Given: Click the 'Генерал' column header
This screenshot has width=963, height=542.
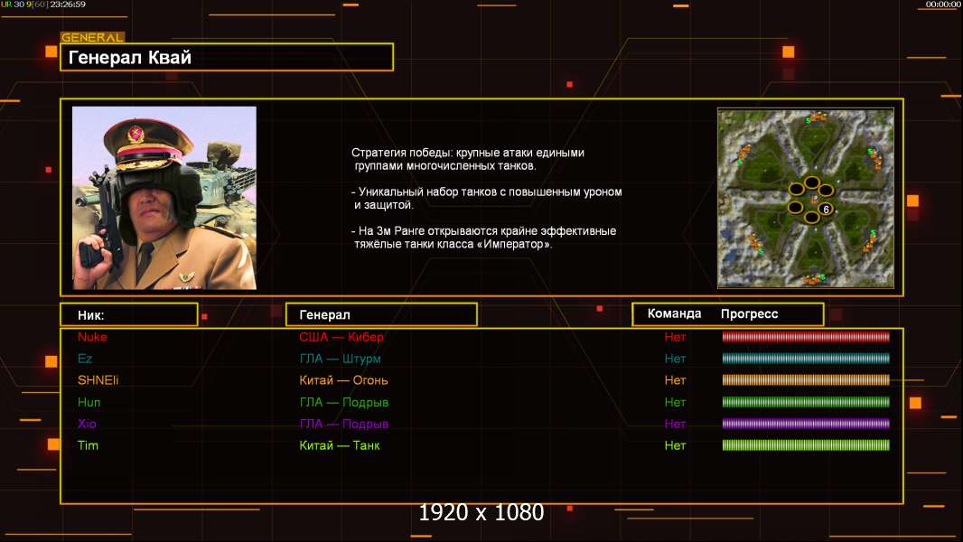Looking at the screenshot, I should (x=325, y=315).
